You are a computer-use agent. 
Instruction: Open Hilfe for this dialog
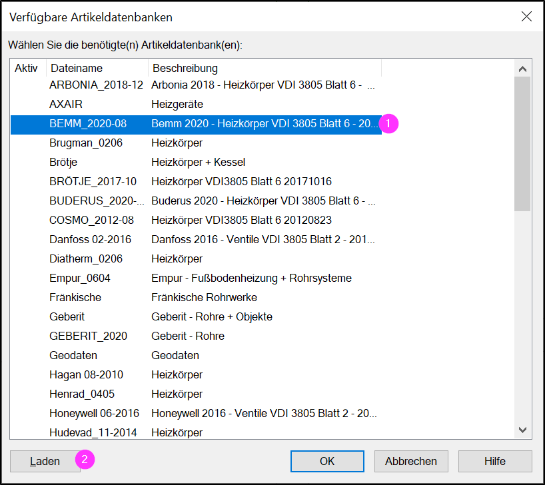click(x=495, y=461)
